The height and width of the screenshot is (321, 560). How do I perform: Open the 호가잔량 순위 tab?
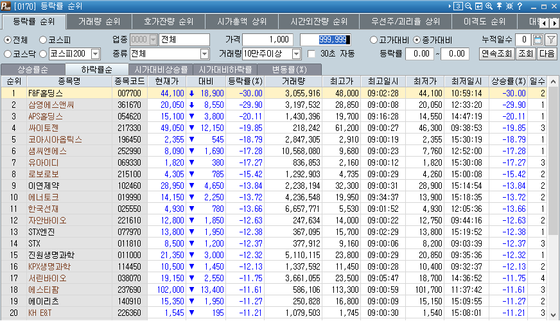point(168,22)
